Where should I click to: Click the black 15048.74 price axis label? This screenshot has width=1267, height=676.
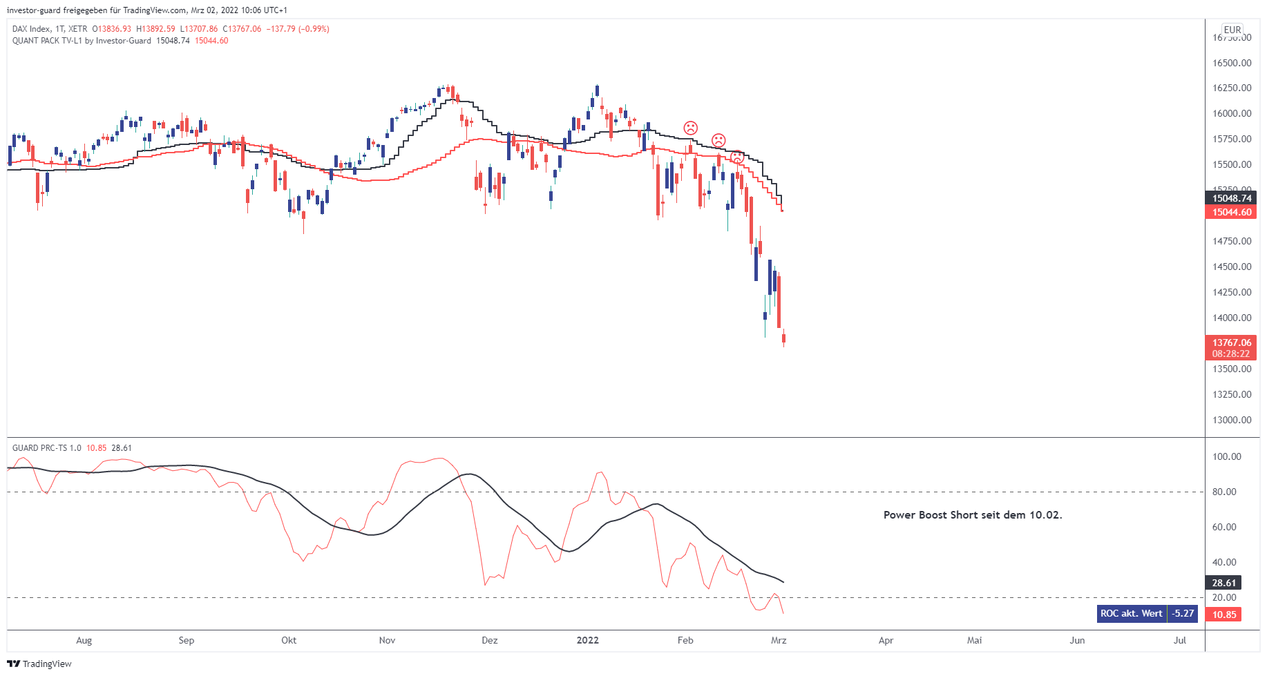click(1231, 198)
